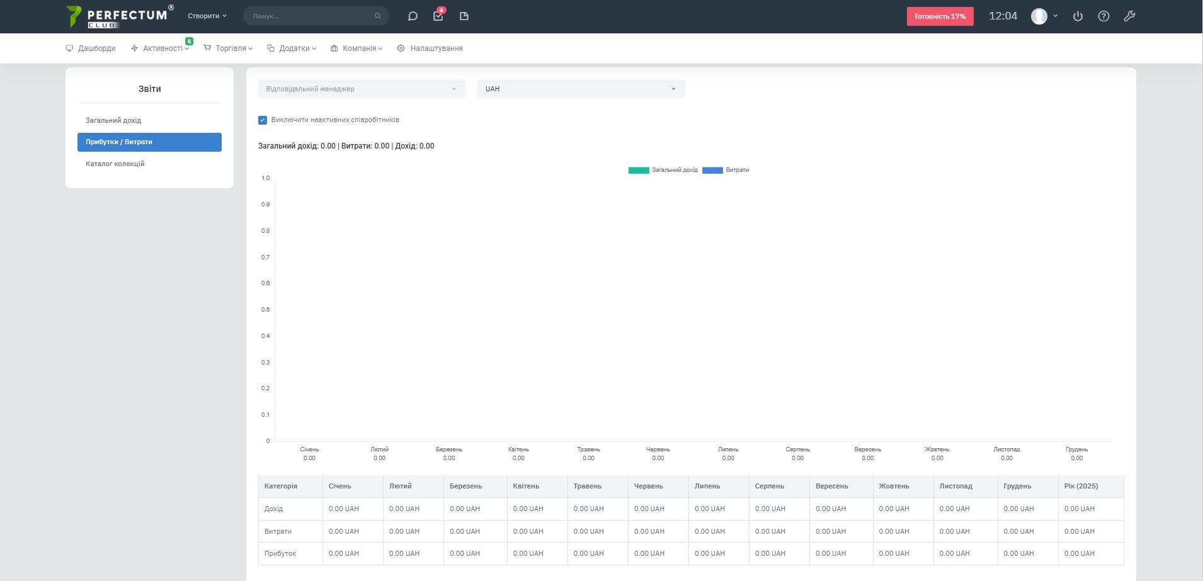
Task: Click the power logout icon
Action: (x=1078, y=16)
